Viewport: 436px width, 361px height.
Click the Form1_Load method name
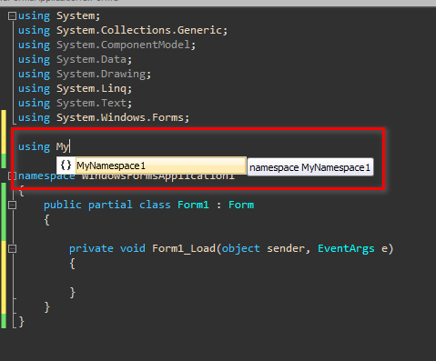(184, 248)
